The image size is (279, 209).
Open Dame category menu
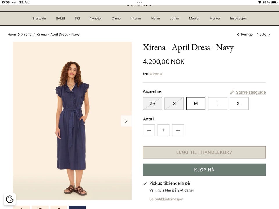click(x=116, y=19)
